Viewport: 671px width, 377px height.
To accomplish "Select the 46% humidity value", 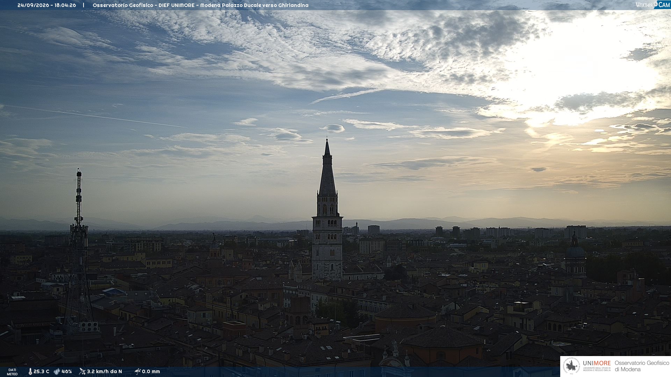I will (66, 371).
